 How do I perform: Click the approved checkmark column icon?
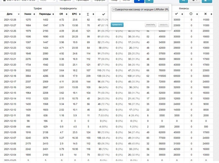click(x=103, y=14)
